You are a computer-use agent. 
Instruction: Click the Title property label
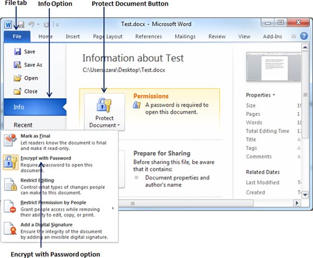tap(251, 139)
